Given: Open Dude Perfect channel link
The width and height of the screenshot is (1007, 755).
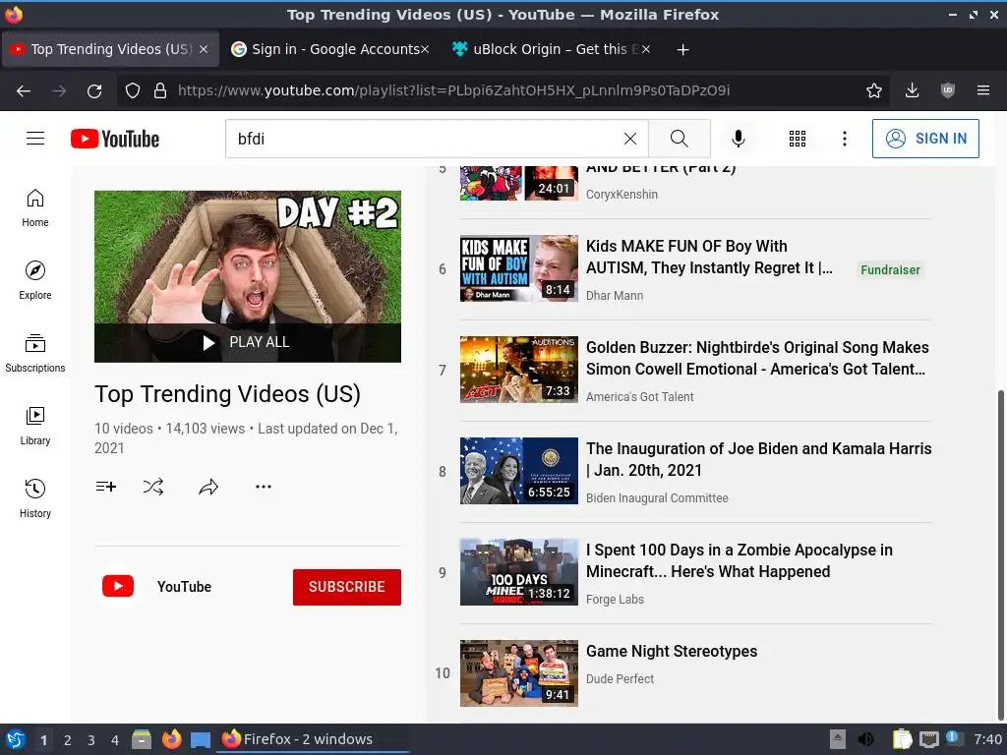Looking at the screenshot, I should pos(620,678).
